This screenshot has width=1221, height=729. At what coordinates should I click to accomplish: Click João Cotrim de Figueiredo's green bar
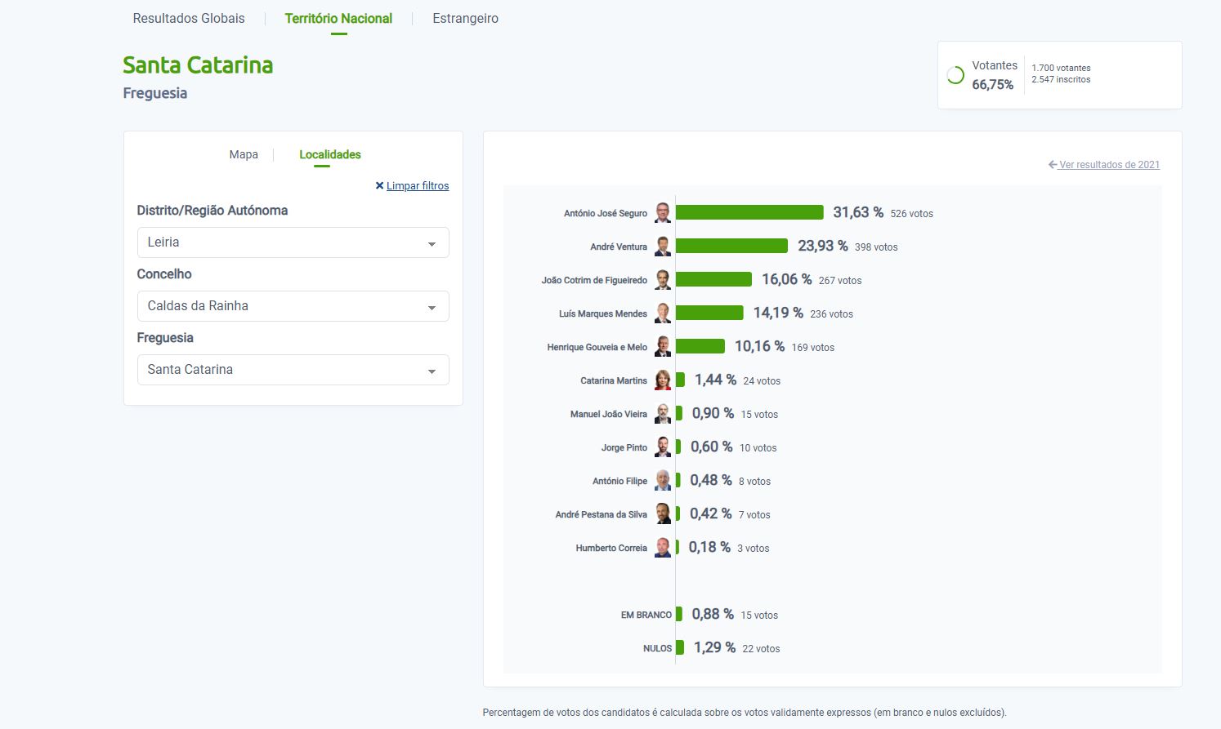coord(713,279)
